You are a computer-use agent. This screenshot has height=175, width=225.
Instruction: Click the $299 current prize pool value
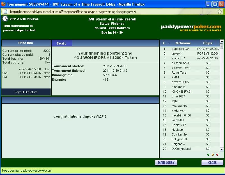coord(47,51)
